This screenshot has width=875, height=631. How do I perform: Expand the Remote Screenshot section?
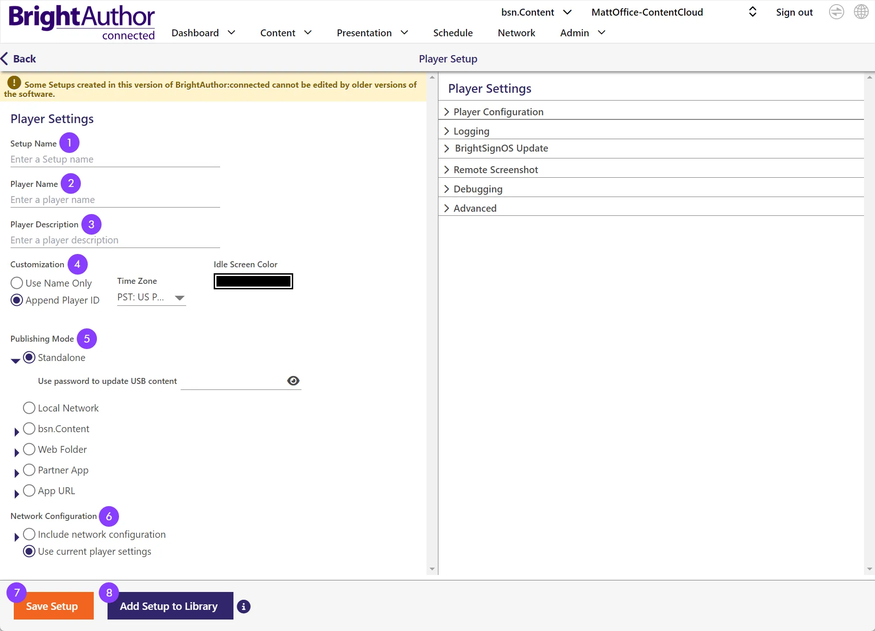[651, 169]
